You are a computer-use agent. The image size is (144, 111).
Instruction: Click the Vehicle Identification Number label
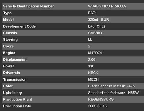(29, 6)
